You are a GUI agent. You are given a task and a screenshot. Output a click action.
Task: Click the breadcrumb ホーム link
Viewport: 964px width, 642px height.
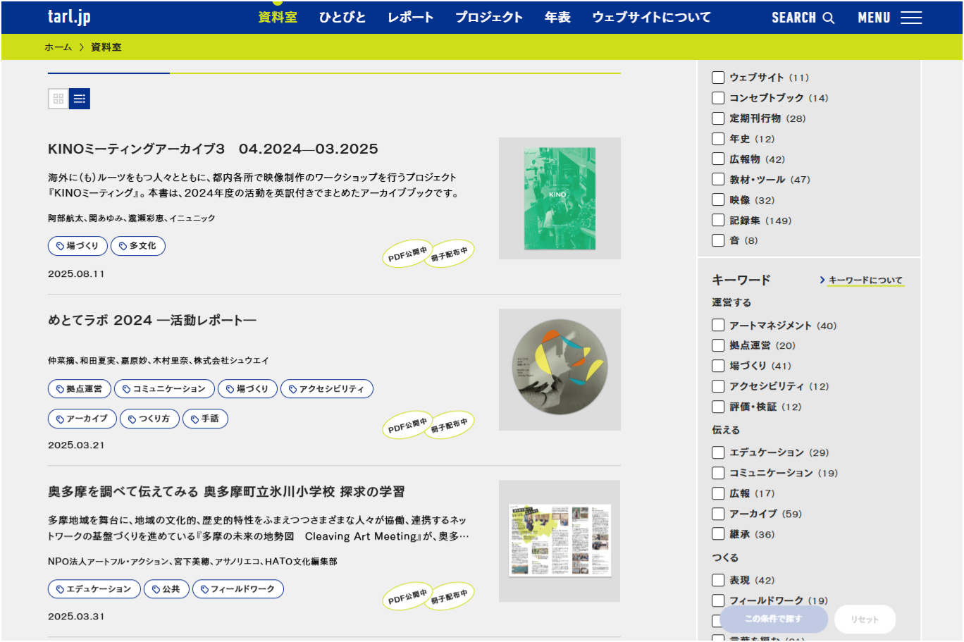tap(58, 47)
